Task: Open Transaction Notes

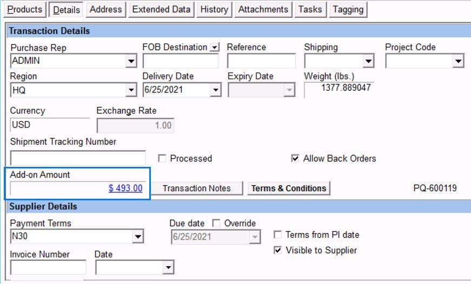Action: [x=196, y=188]
